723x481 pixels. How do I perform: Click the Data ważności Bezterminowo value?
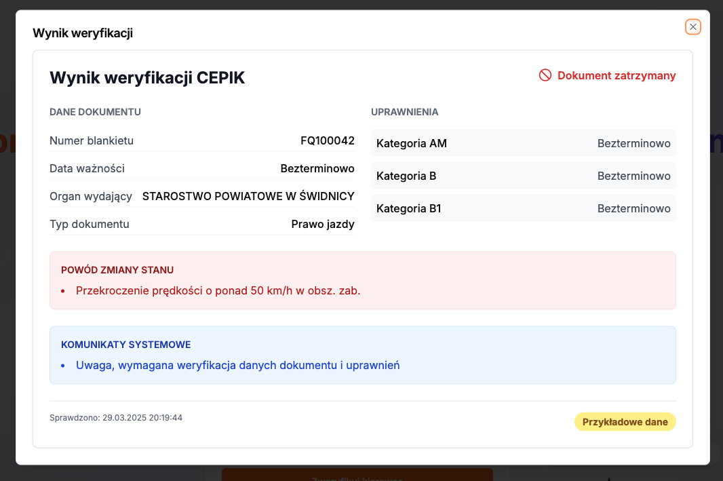(317, 168)
